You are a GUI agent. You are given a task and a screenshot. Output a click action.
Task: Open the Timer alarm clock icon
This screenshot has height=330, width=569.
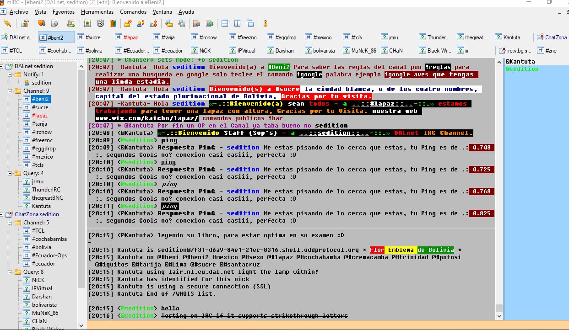pyautogui.click(x=100, y=23)
